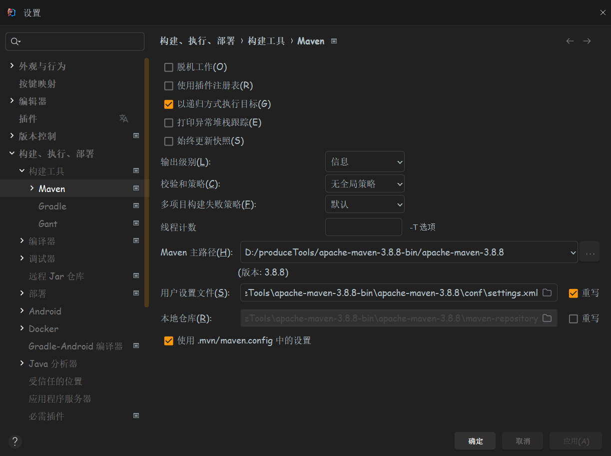Select 受信任的位置 in settings tree
This screenshot has height=456, width=611.
click(x=55, y=381)
